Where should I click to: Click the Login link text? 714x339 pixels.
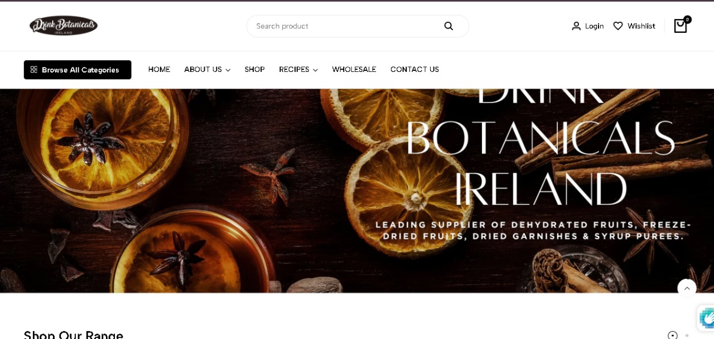[594, 26]
